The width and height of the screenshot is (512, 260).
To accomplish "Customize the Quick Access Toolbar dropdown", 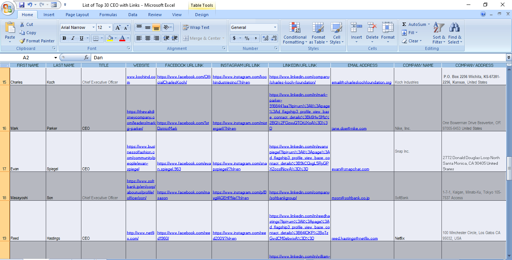I will [x=65, y=5].
